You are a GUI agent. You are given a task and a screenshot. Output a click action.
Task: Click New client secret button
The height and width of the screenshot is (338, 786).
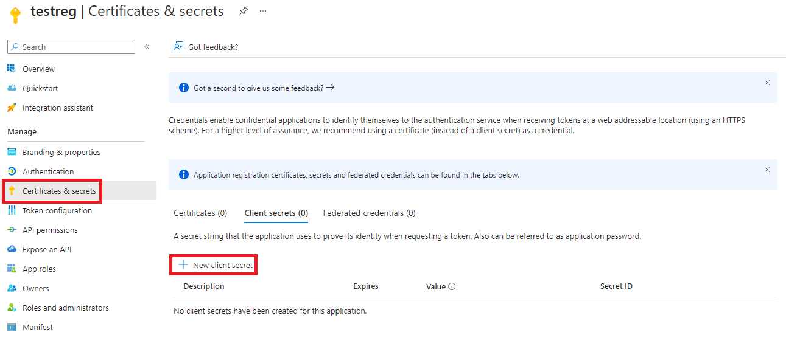(x=216, y=265)
